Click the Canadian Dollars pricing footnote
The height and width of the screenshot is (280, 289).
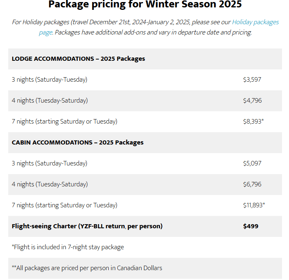pyautogui.click(x=87, y=268)
